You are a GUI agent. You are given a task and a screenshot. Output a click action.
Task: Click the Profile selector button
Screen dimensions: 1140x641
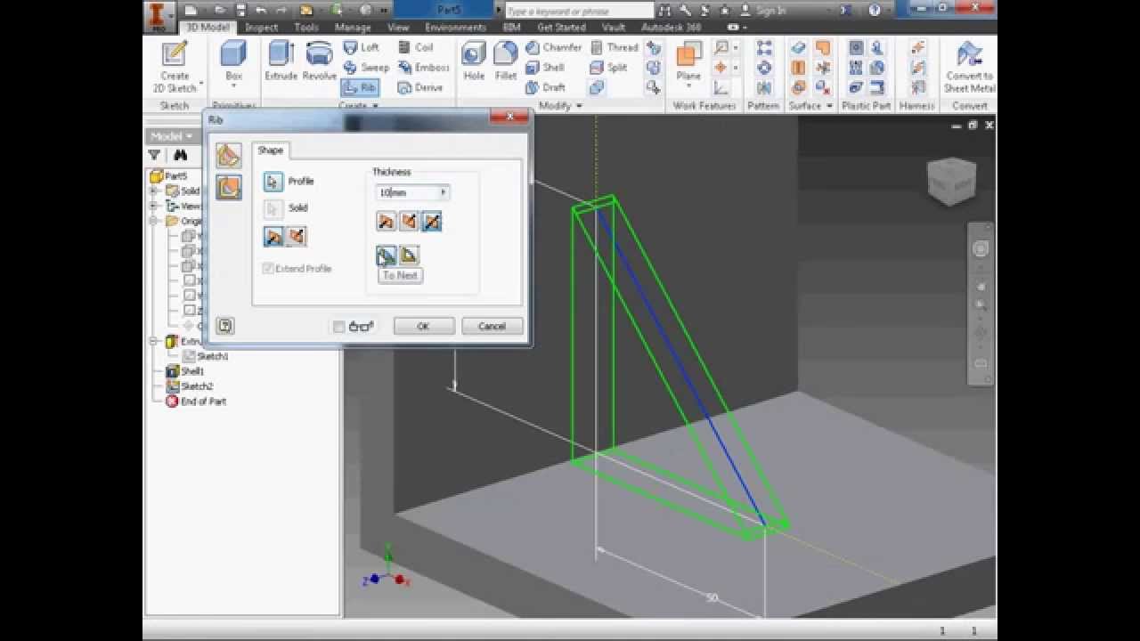tap(273, 182)
